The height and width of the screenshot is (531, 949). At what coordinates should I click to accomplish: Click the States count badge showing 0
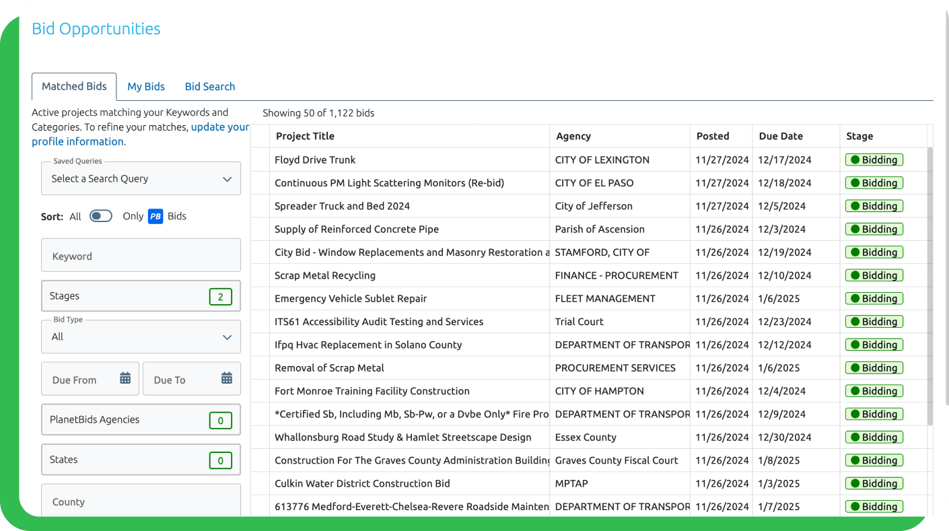[220, 460]
